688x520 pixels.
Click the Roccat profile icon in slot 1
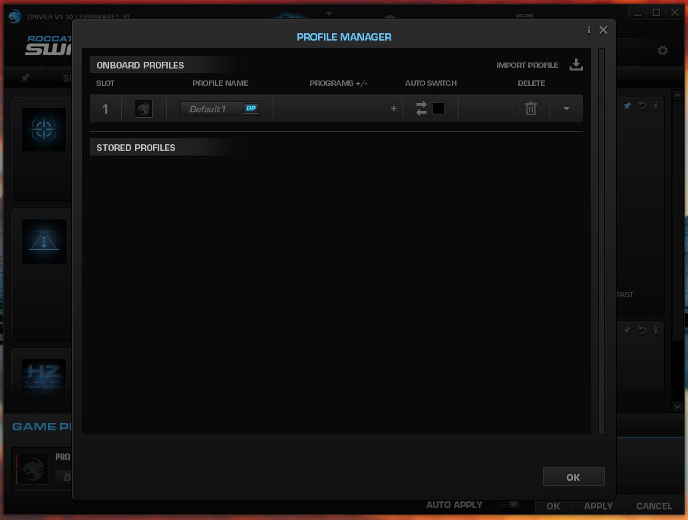(144, 108)
